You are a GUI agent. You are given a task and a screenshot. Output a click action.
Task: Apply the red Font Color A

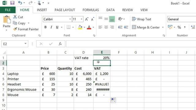89,27
